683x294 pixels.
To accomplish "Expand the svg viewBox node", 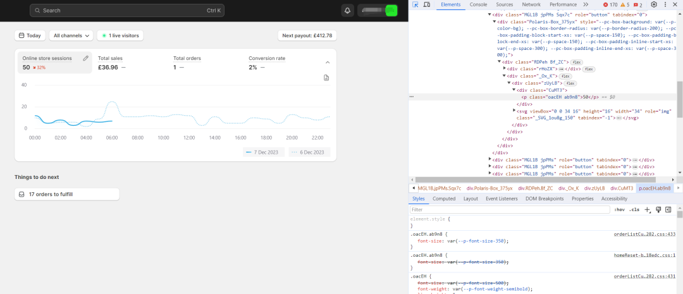I will click(x=514, y=111).
